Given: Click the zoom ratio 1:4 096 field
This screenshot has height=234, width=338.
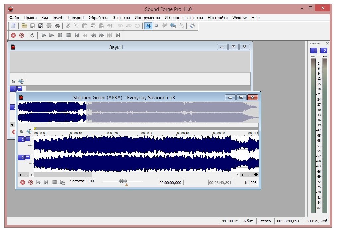Looking at the screenshot, I should [x=246, y=183].
